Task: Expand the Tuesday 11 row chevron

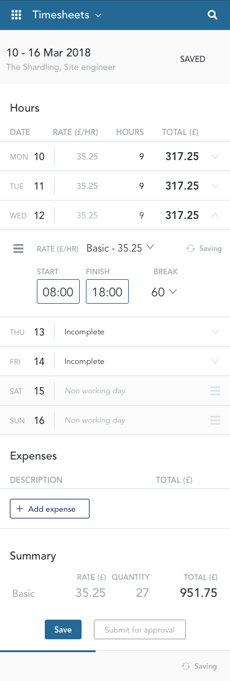Action: tap(215, 186)
